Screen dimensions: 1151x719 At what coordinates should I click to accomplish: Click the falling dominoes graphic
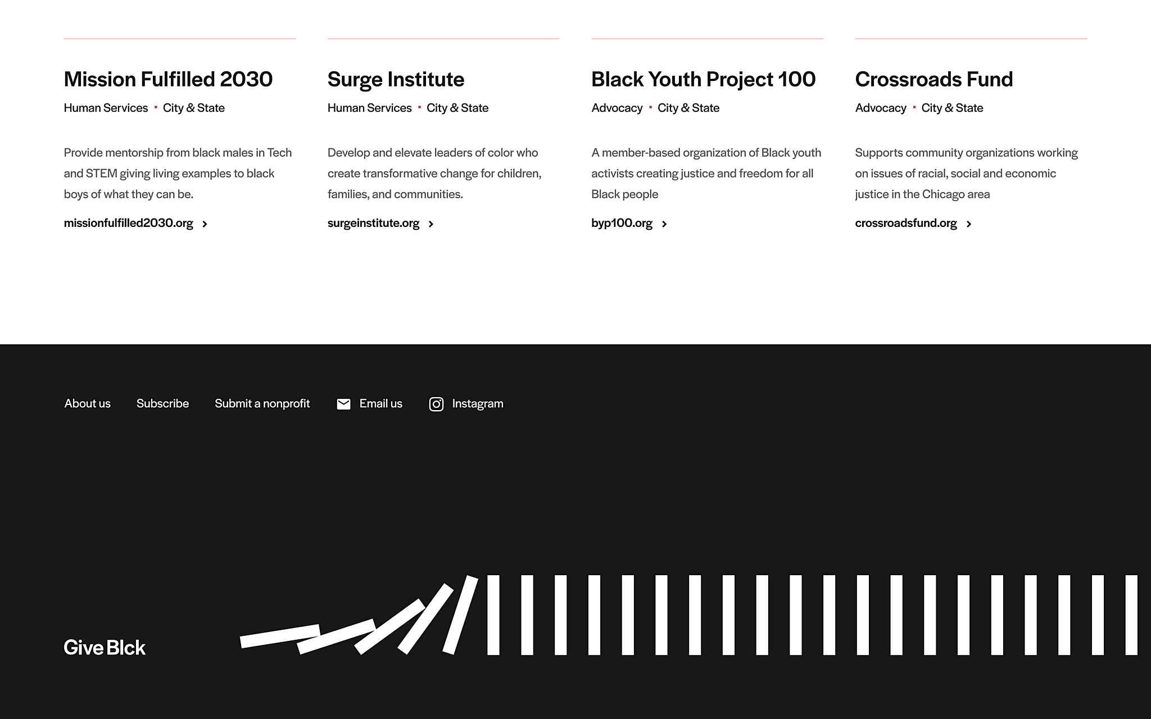[x=689, y=615]
